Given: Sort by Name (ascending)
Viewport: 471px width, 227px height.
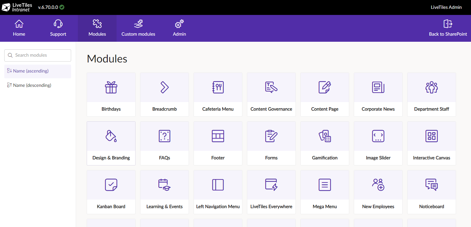Looking at the screenshot, I should [38, 71].
